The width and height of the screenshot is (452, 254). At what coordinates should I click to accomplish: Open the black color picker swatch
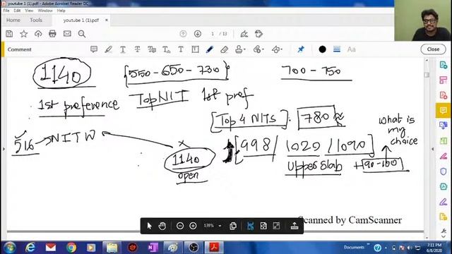pos(322,49)
